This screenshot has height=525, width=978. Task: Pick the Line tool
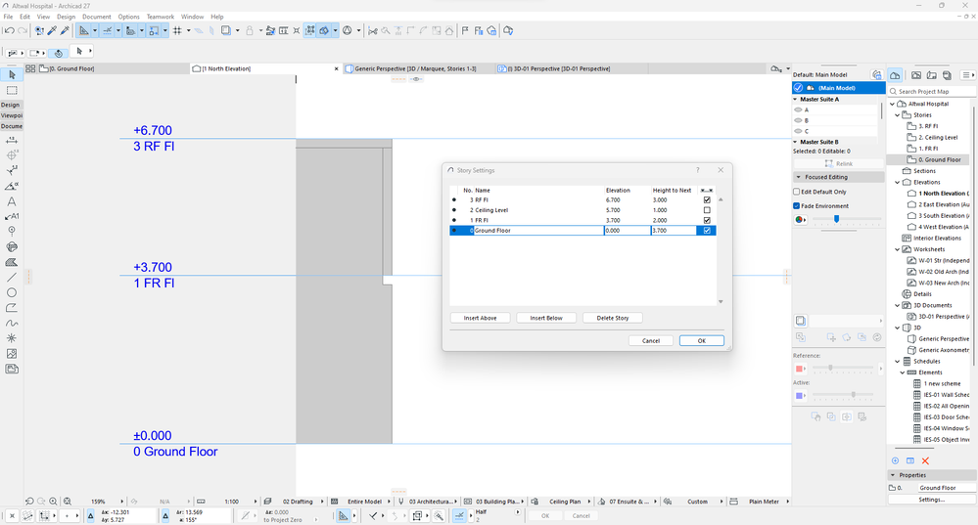coord(12,278)
